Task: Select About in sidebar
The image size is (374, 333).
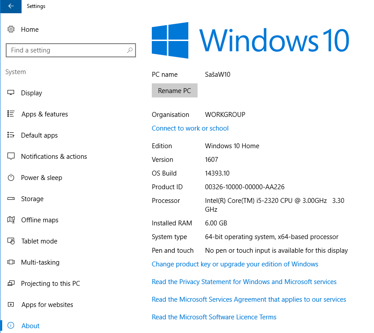Action: click(x=30, y=326)
